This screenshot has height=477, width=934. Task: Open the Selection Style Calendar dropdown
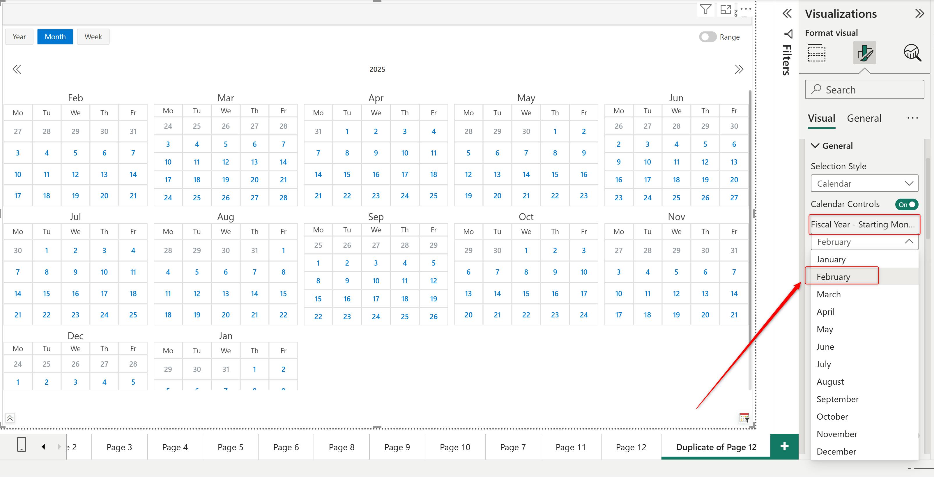click(x=864, y=183)
